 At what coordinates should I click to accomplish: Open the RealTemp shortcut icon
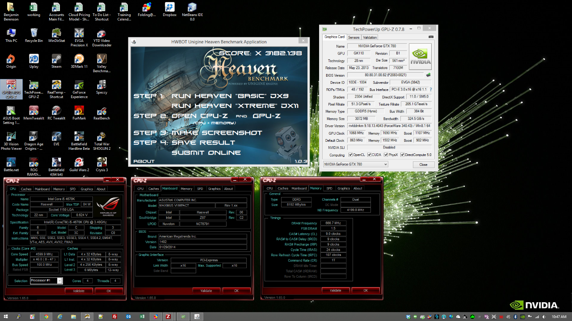(x=56, y=89)
